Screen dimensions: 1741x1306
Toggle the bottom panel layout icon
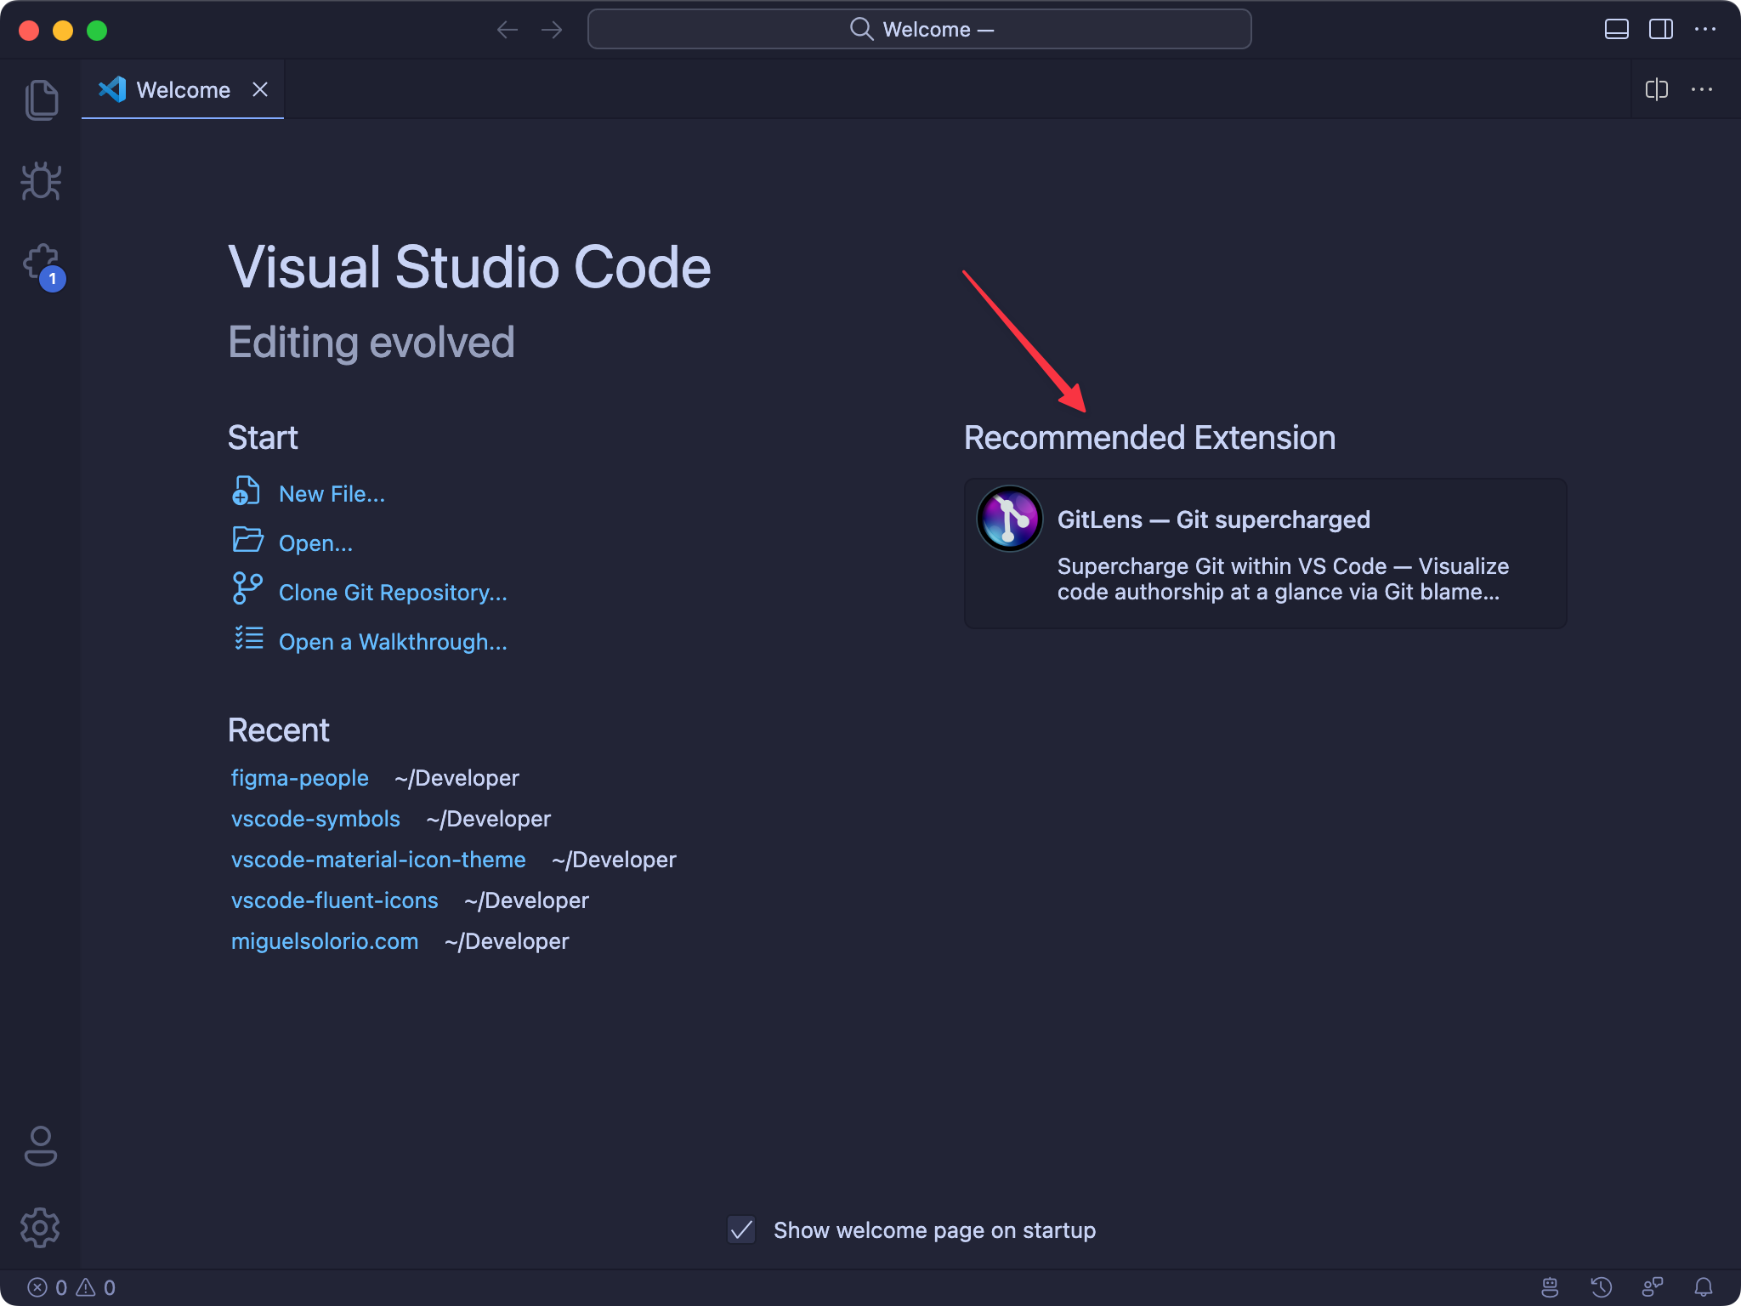[x=1616, y=30]
